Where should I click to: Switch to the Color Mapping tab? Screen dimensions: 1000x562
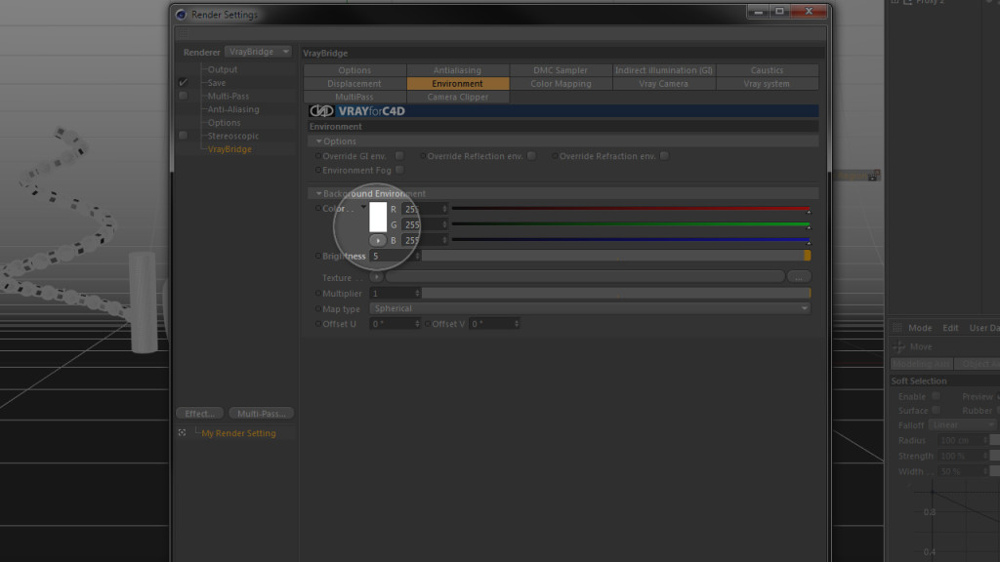[x=561, y=84]
